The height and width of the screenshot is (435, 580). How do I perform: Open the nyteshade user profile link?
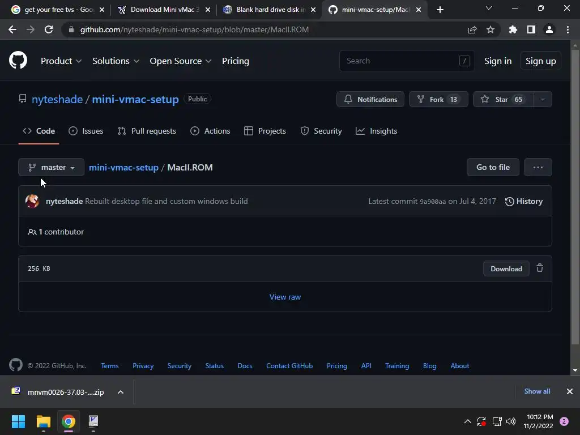[x=57, y=99]
